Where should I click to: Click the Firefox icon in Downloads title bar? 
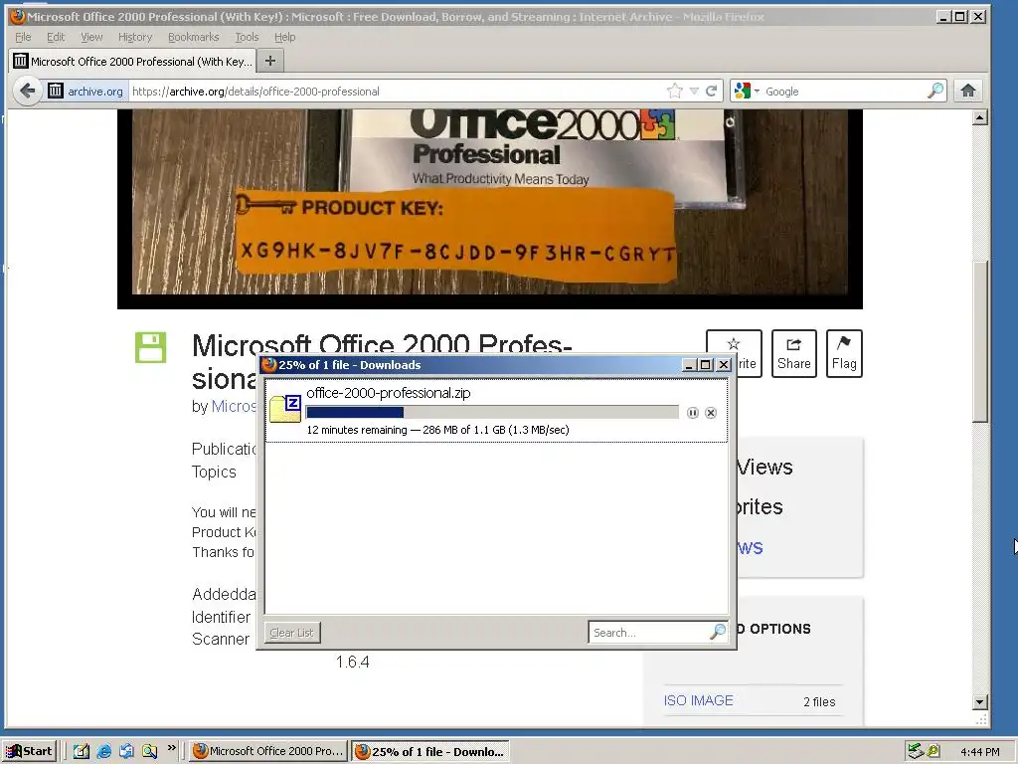pos(268,364)
